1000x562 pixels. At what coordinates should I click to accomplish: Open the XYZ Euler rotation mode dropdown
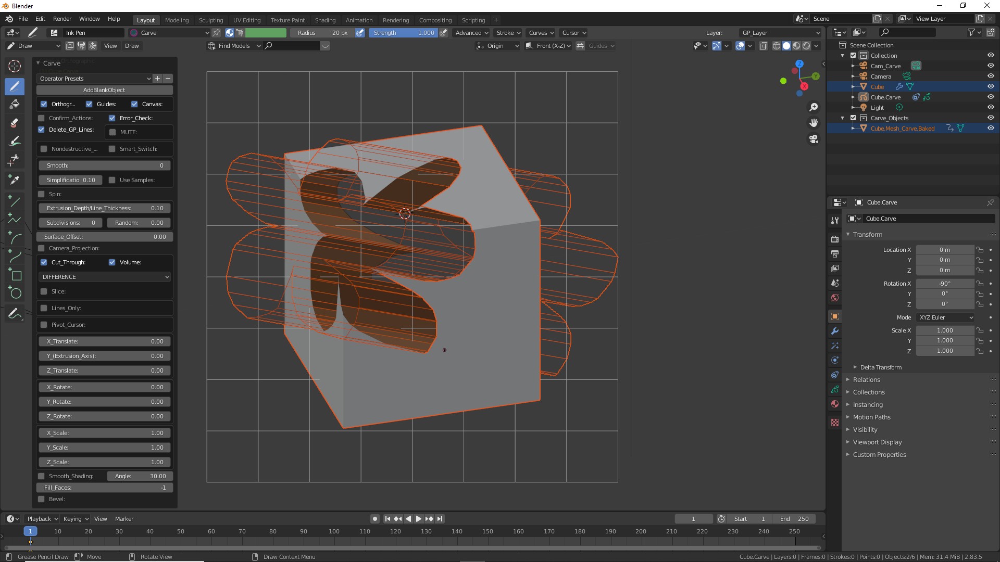945,317
